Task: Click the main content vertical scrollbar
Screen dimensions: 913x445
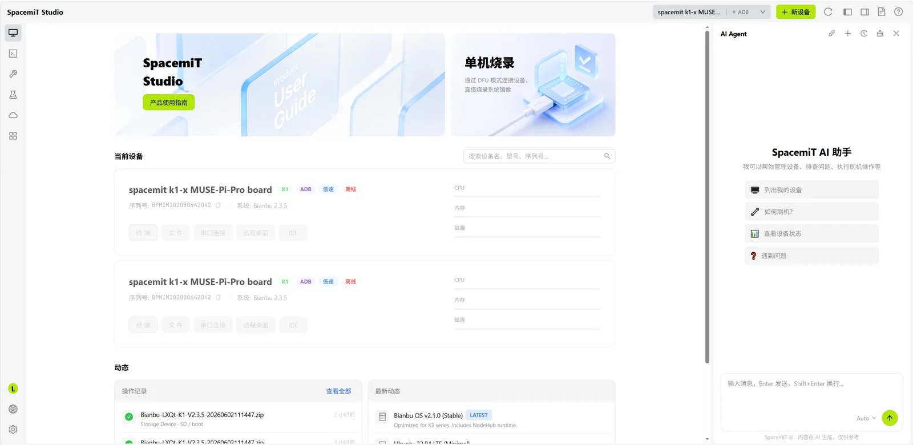Action: click(x=708, y=196)
